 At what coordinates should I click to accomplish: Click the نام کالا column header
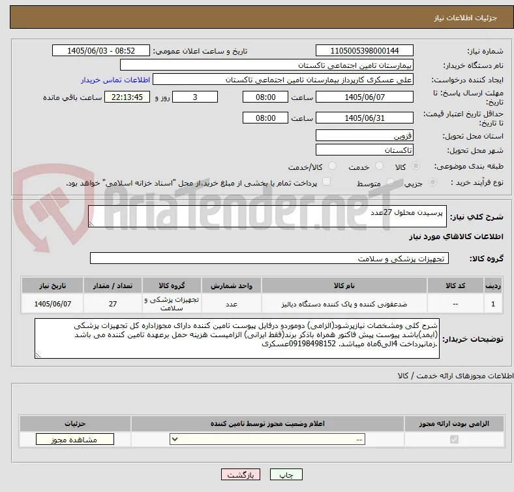coord(344,286)
